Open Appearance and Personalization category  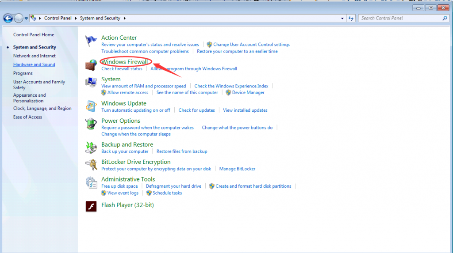[30, 98]
